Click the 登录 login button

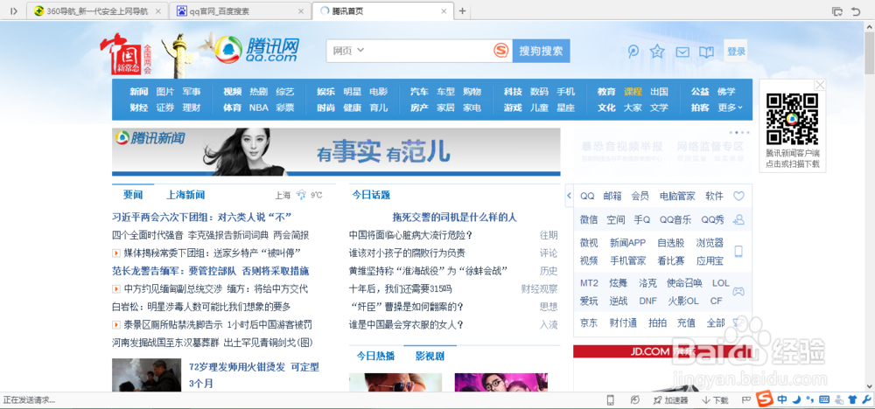(x=736, y=52)
